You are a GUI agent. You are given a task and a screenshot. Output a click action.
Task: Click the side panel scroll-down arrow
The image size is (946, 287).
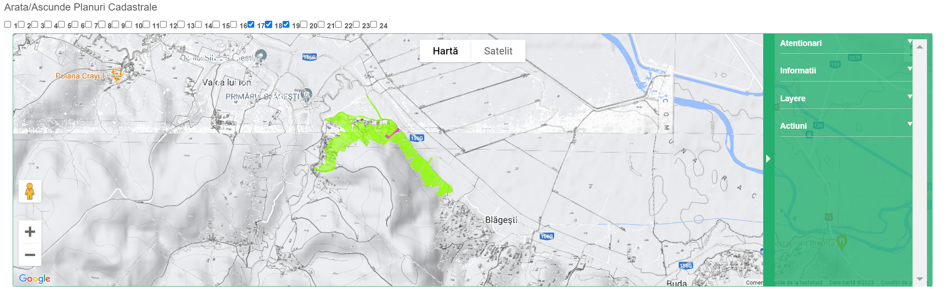(x=919, y=279)
